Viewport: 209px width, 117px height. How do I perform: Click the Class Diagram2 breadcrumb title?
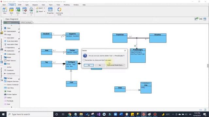(12, 19)
